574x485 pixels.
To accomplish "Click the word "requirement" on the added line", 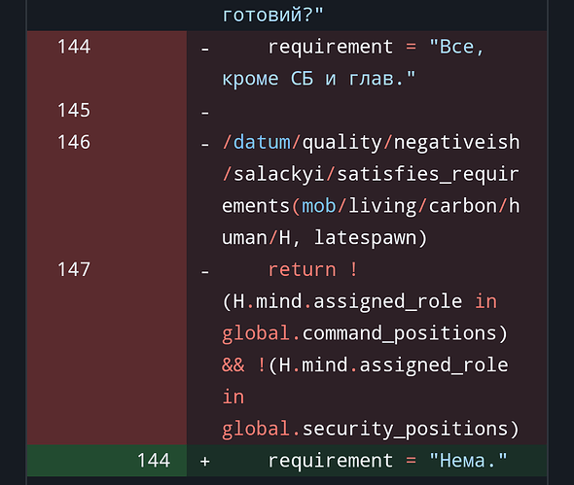I will click(331, 461).
